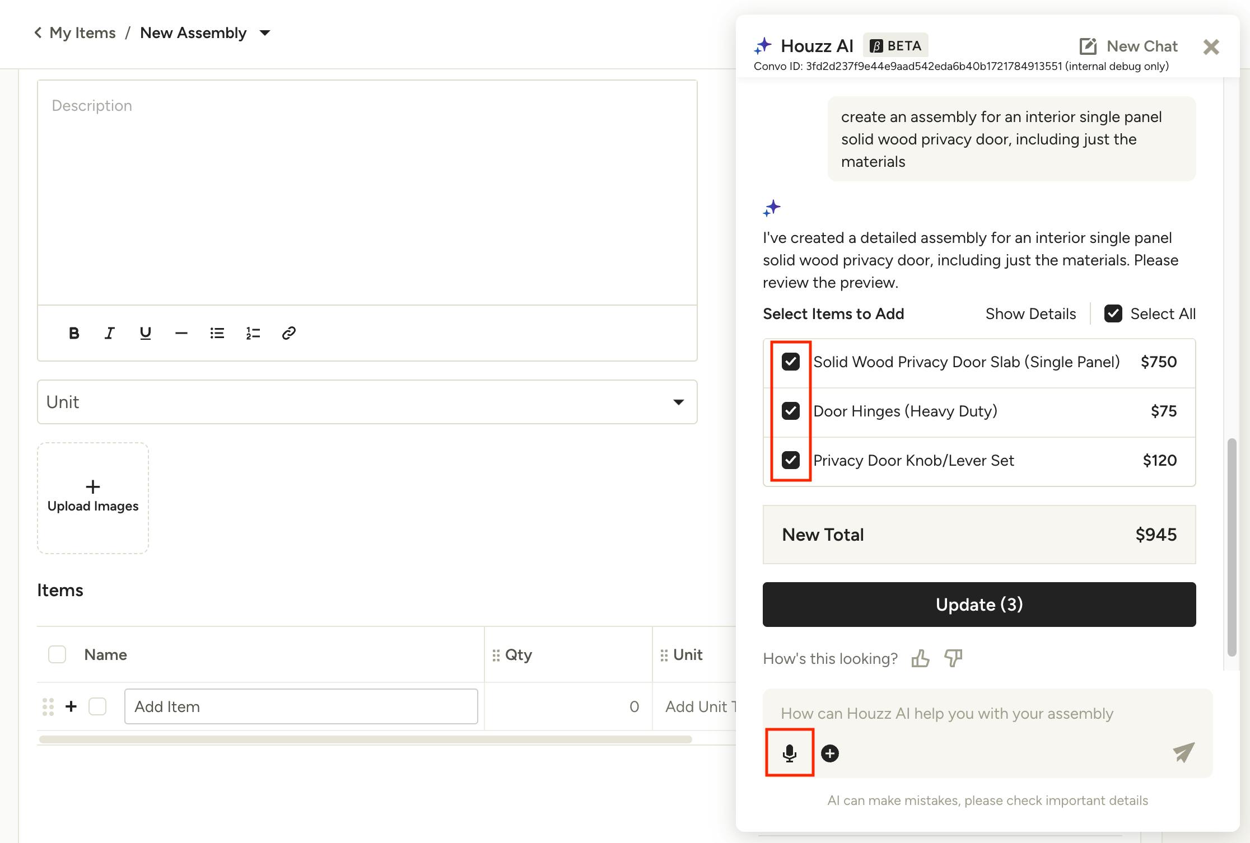Click New Chat button text

1142,46
